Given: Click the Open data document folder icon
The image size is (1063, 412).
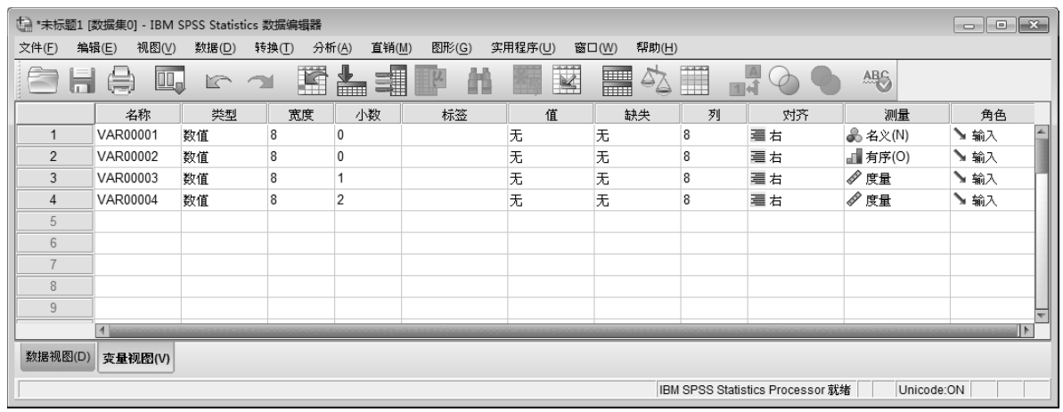Looking at the screenshot, I should coord(44,80).
